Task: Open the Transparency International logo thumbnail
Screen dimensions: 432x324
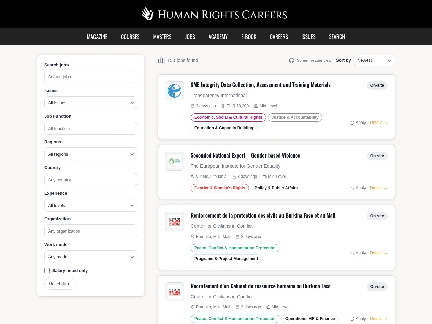Action: click(174, 91)
